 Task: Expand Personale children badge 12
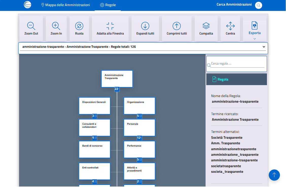pos(139,138)
